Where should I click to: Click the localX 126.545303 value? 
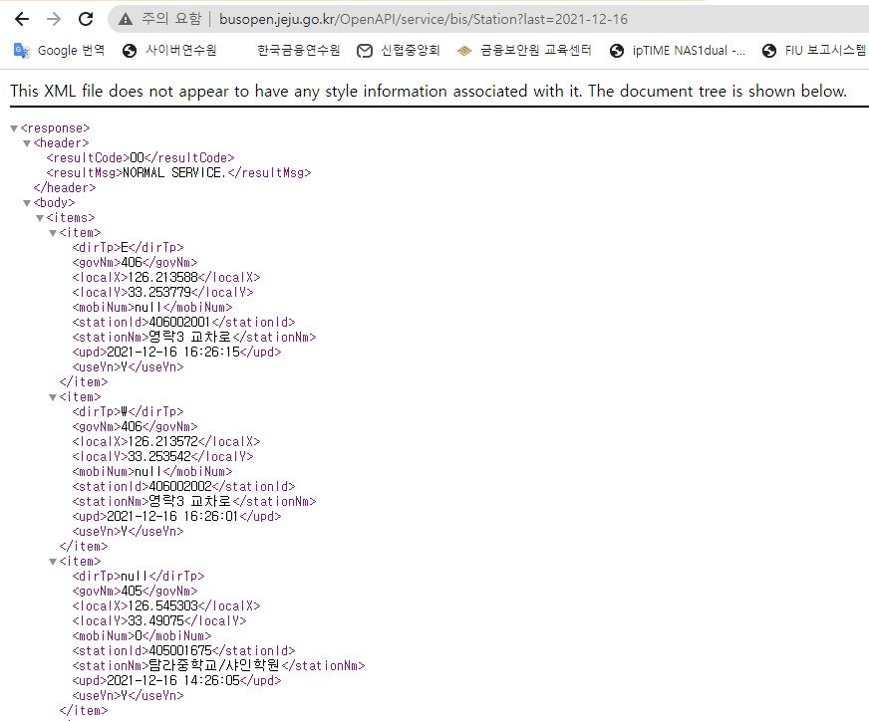(163, 606)
